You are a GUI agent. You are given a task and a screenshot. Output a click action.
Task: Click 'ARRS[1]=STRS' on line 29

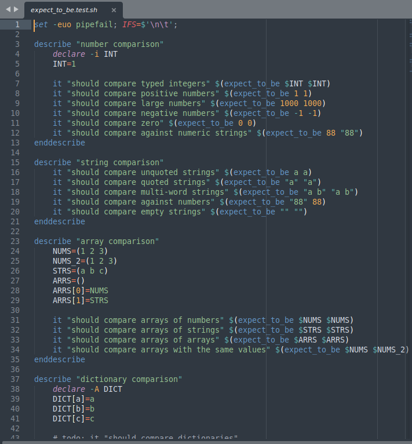coord(81,300)
